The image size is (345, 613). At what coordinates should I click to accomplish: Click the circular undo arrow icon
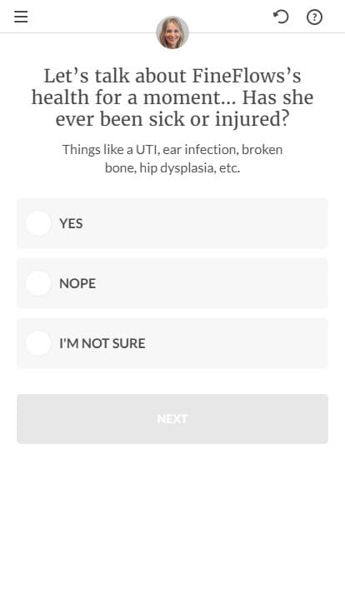pos(281,17)
